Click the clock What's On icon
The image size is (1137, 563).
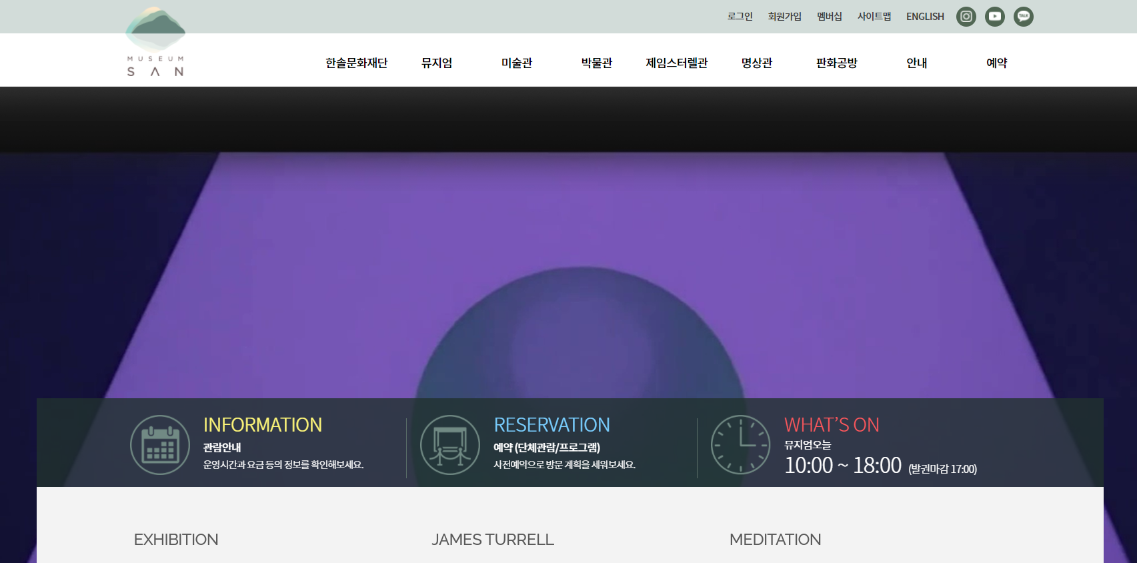click(x=741, y=445)
